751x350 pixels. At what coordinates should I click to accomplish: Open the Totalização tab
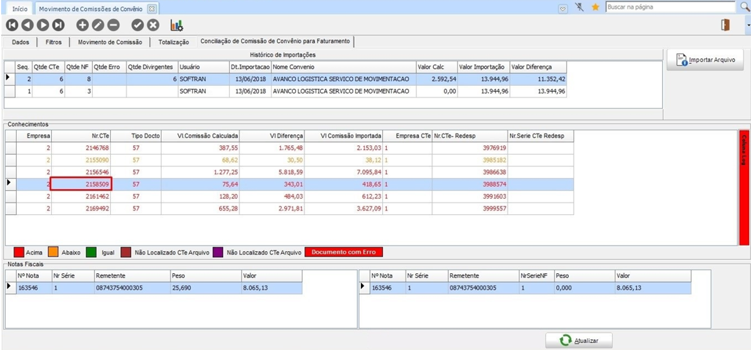(x=173, y=42)
